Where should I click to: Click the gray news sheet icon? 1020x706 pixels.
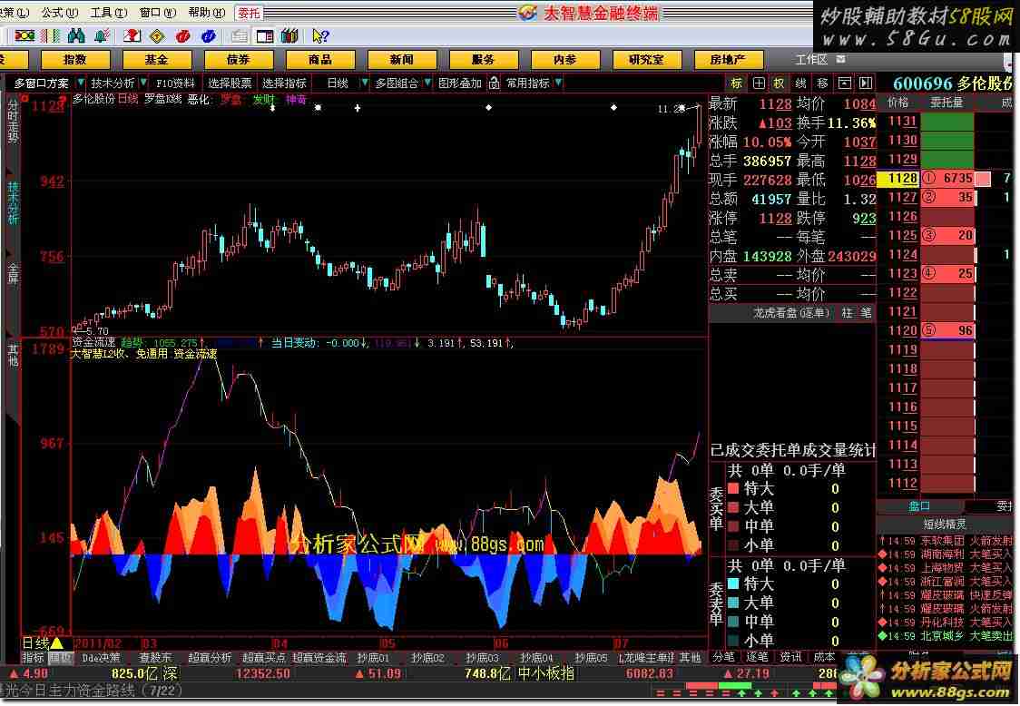coord(240,35)
